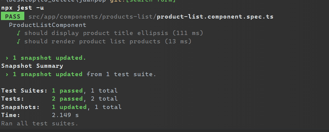This screenshot has height=132, width=329.
Task: Click the '(111 ms)' test duration
Action: click(x=188, y=33)
